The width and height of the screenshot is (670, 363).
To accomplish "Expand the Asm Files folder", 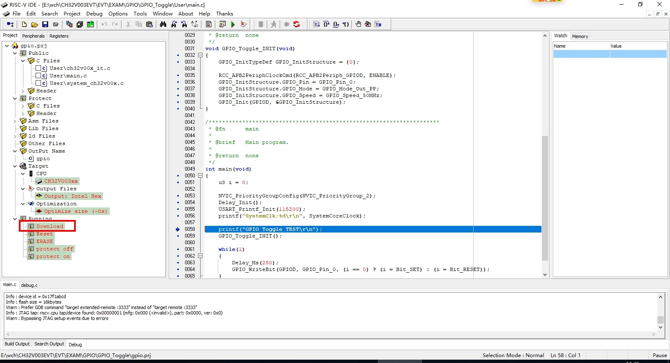I will (x=15, y=121).
